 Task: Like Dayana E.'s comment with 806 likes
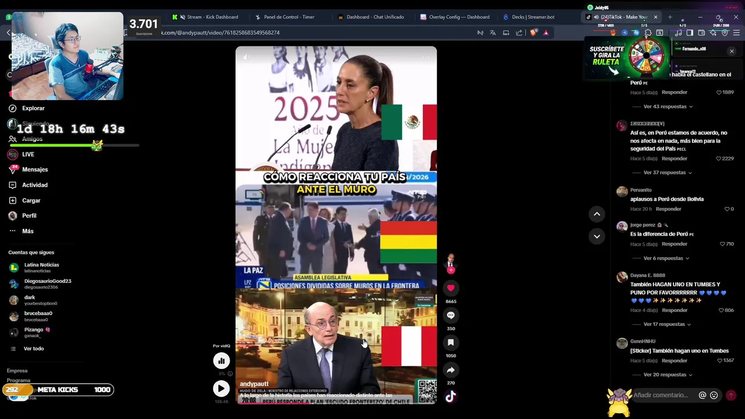point(722,310)
